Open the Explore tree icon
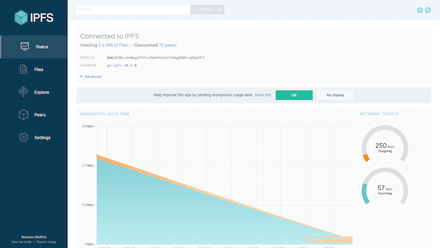The height and width of the screenshot is (248, 440). (x=24, y=92)
